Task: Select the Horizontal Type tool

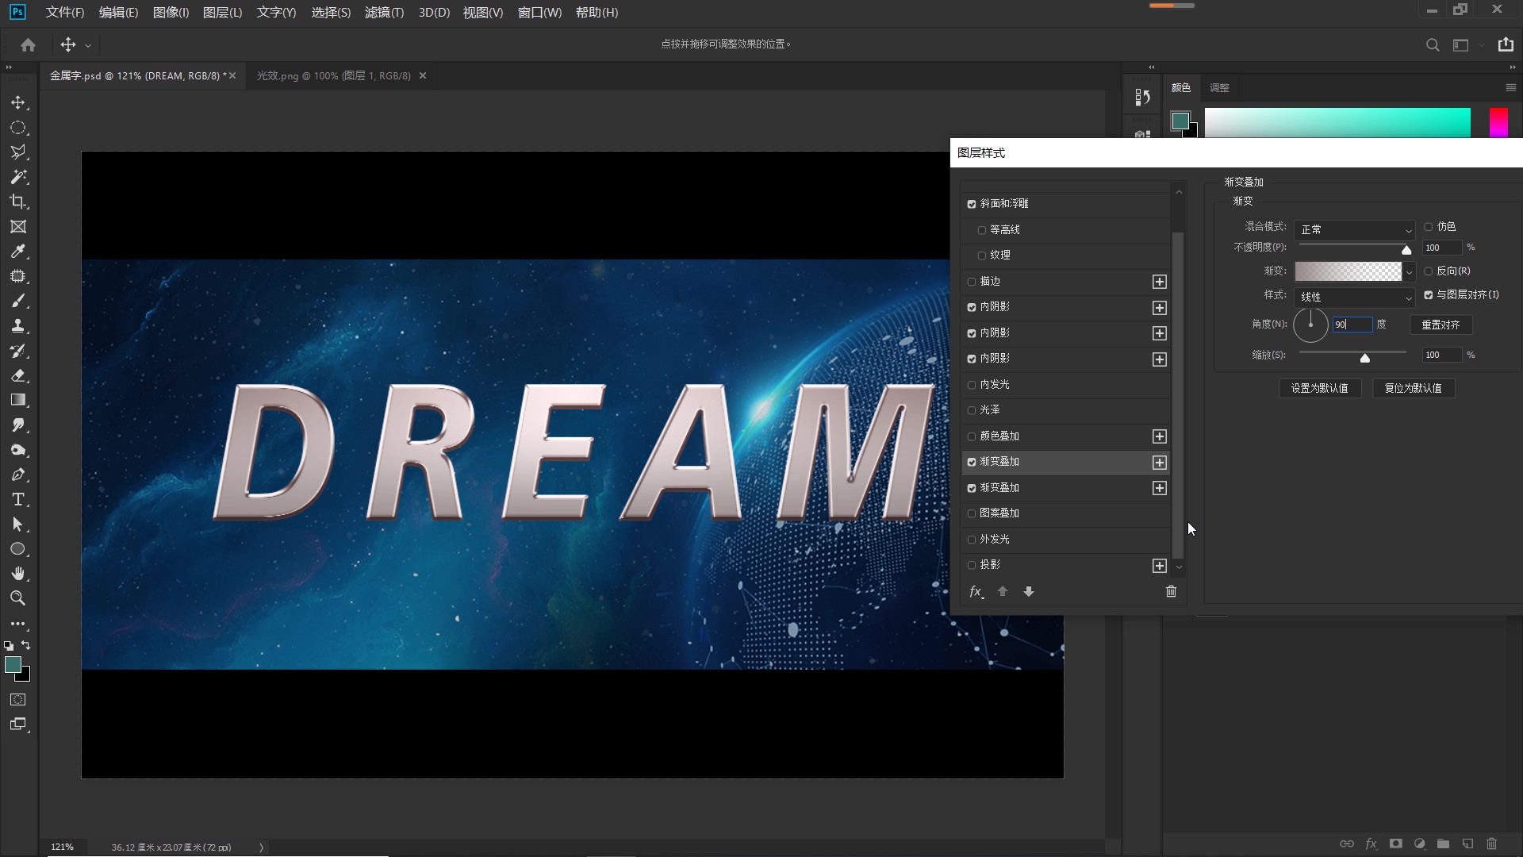Action: coord(18,500)
